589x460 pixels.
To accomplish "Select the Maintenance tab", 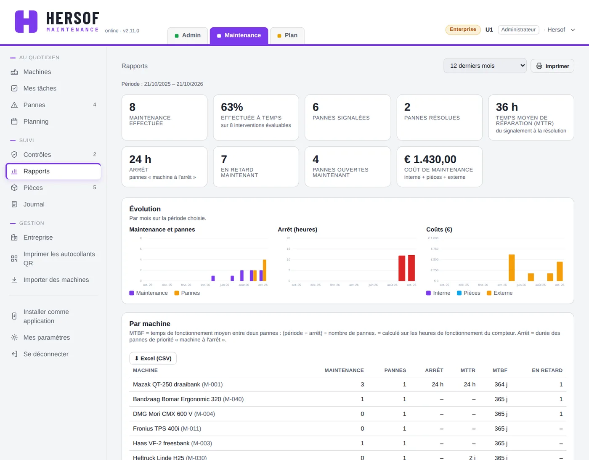I will point(239,35).
